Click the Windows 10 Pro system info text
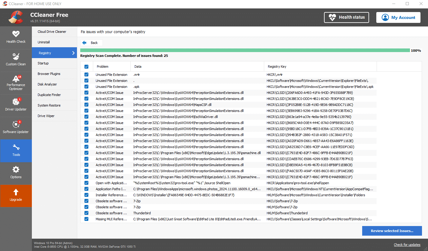 [53, 243]
